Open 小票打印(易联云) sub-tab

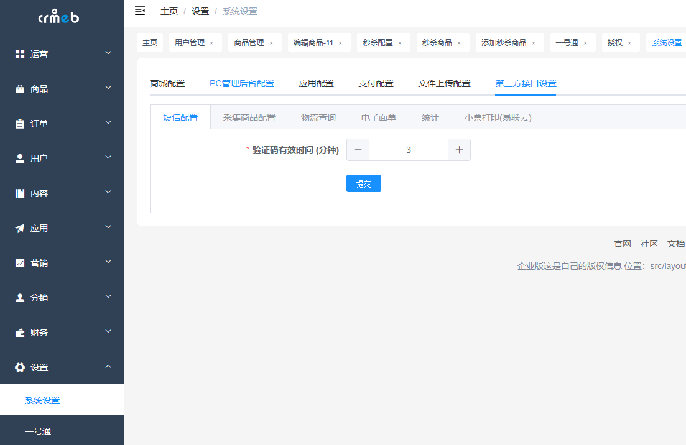(x=498, y=117)
